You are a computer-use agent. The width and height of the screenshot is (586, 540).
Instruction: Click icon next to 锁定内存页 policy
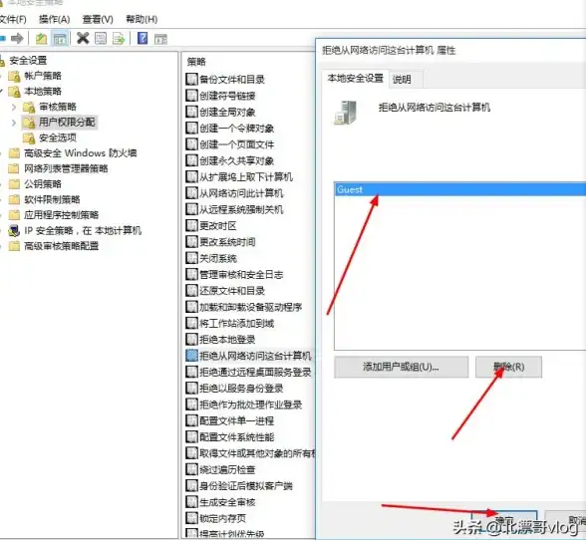tap(191, 518)
